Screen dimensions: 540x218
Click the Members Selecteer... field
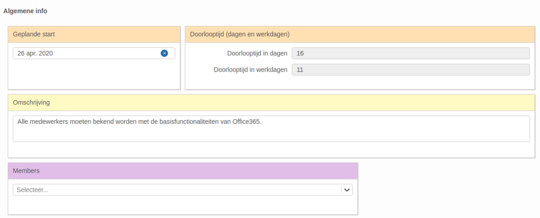[x=182, y=190]
